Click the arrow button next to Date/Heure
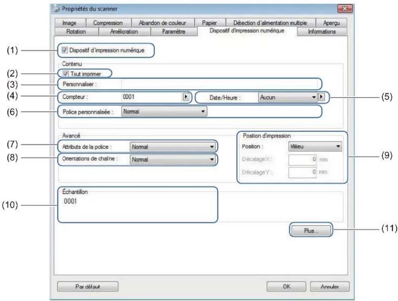Screen dimensions: 398x301 [322, 97]
